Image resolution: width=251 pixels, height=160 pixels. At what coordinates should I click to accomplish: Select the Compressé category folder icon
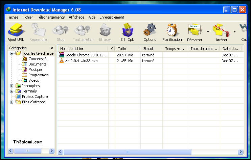pyautogui.click(x=24, y=59)
